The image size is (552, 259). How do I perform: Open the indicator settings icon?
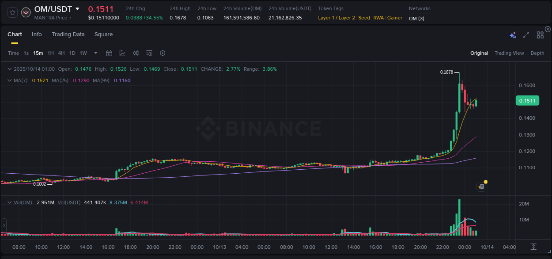[x=149, y=53]
